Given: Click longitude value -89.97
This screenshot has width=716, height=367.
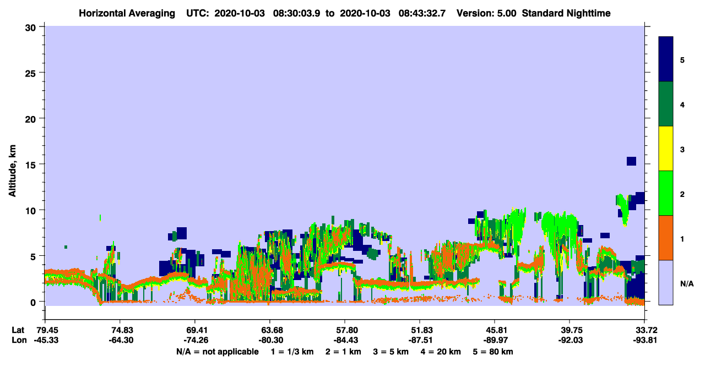Looking at the screenshot, I should click(x=495, y=341).
